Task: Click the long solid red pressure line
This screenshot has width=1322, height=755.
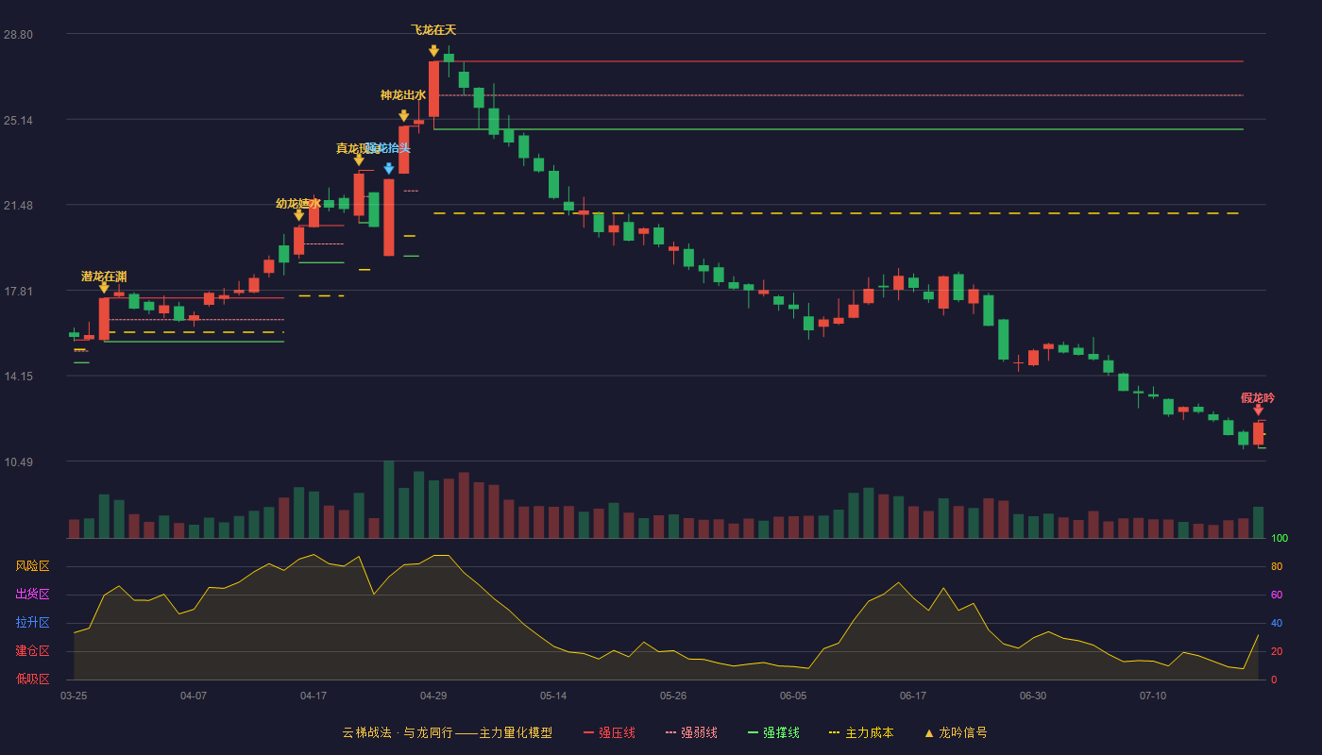Action: point(837,61)
